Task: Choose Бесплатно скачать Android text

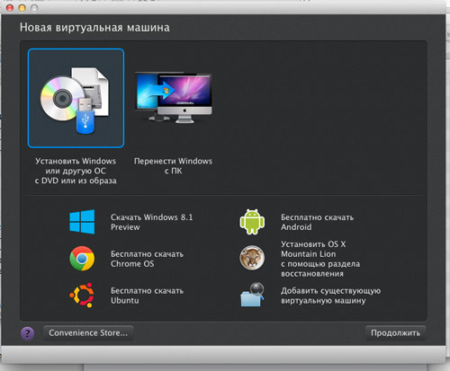Action: [x=317, y=222]
